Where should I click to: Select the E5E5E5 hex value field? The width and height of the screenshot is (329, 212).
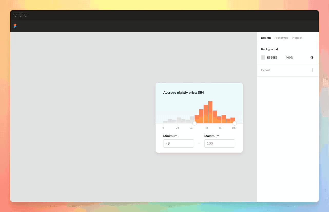272,57
